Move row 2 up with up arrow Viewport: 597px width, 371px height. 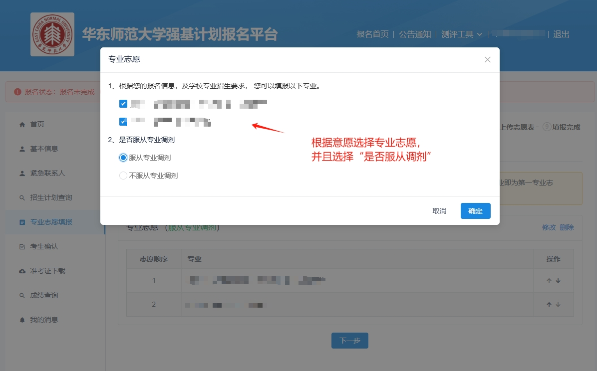(x=549, y=305)
